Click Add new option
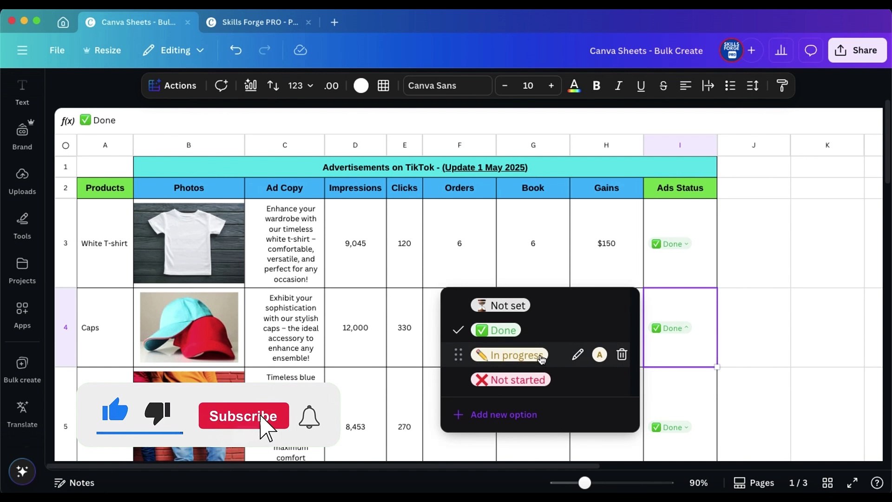The width and height of the screenshot is (892, 502). coord(503,415)
